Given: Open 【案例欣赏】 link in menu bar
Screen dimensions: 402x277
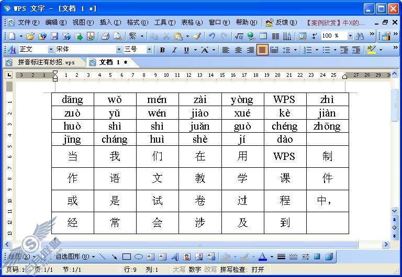Looking at the screenshot, I should point(336,23).
